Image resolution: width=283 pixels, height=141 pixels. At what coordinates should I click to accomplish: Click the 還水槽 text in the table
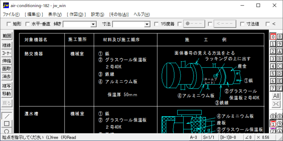point(31,114)
